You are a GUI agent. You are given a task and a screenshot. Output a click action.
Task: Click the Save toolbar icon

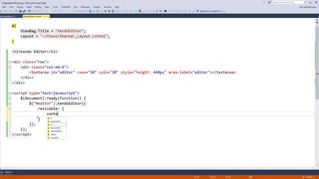20,11
